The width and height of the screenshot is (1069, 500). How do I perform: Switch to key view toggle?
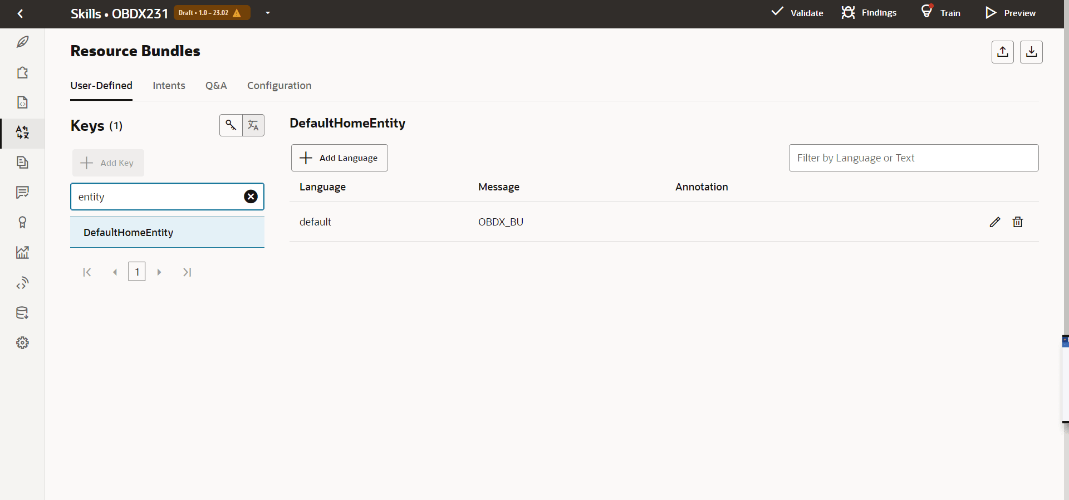(231, 125)
